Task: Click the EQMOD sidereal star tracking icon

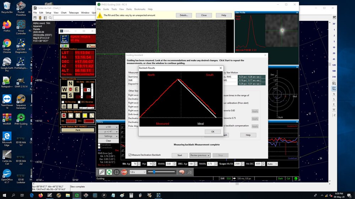Action: pyautogui.click(x=71, y=115)
